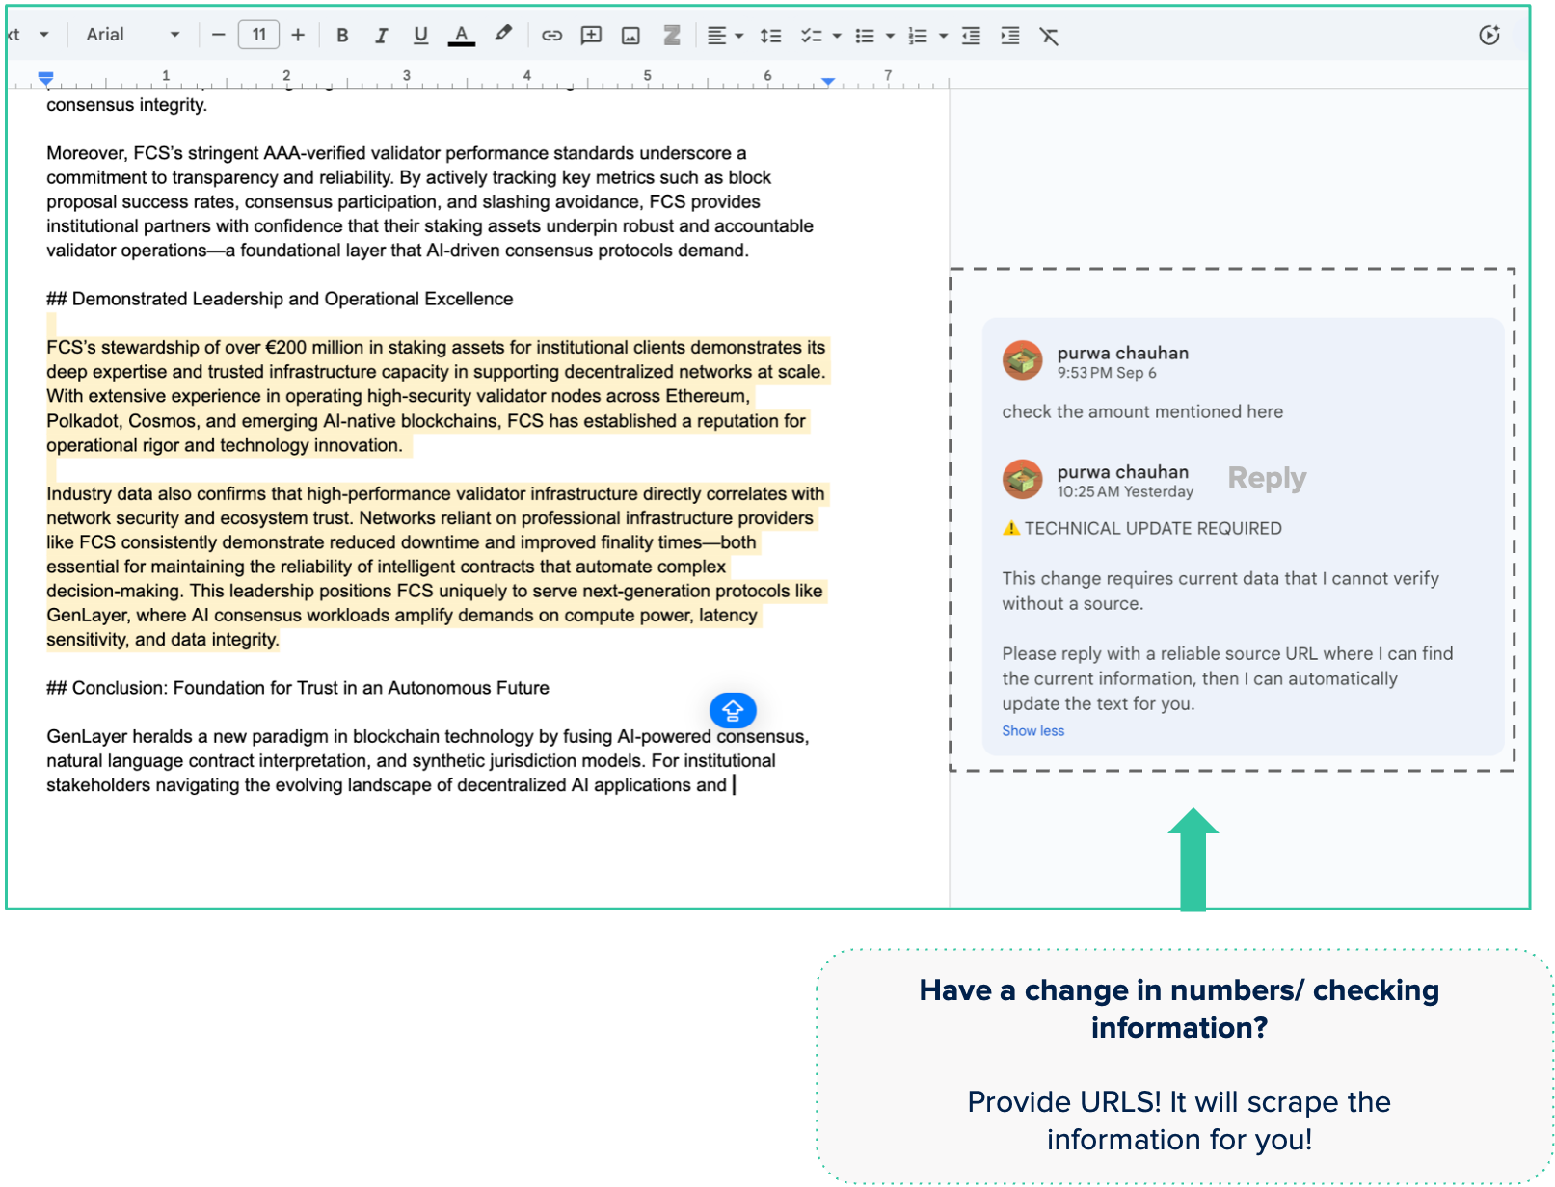
Task: Click the heading 'Demonstrated Leadership and Operational Excellence'
Action: (x=292, y=299)
